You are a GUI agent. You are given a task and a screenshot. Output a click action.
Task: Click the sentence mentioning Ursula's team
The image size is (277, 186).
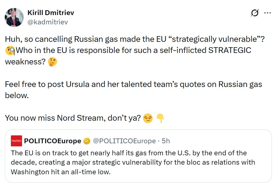point(133,90)
